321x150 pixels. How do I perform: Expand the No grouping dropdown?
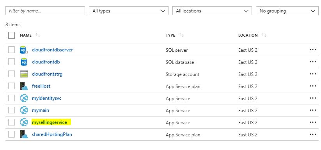287,11
